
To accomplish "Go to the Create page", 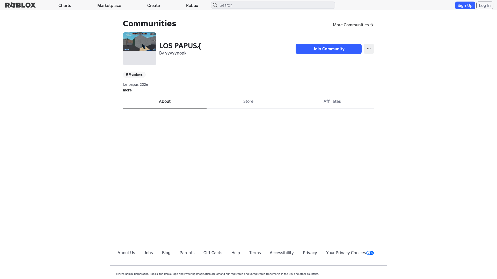I will [154, 5].
